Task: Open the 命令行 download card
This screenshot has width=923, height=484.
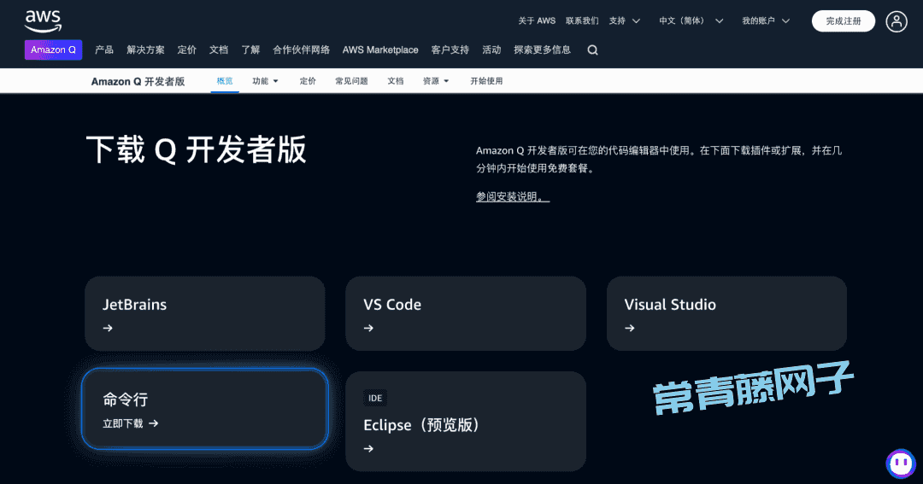Action: (205, 409)
